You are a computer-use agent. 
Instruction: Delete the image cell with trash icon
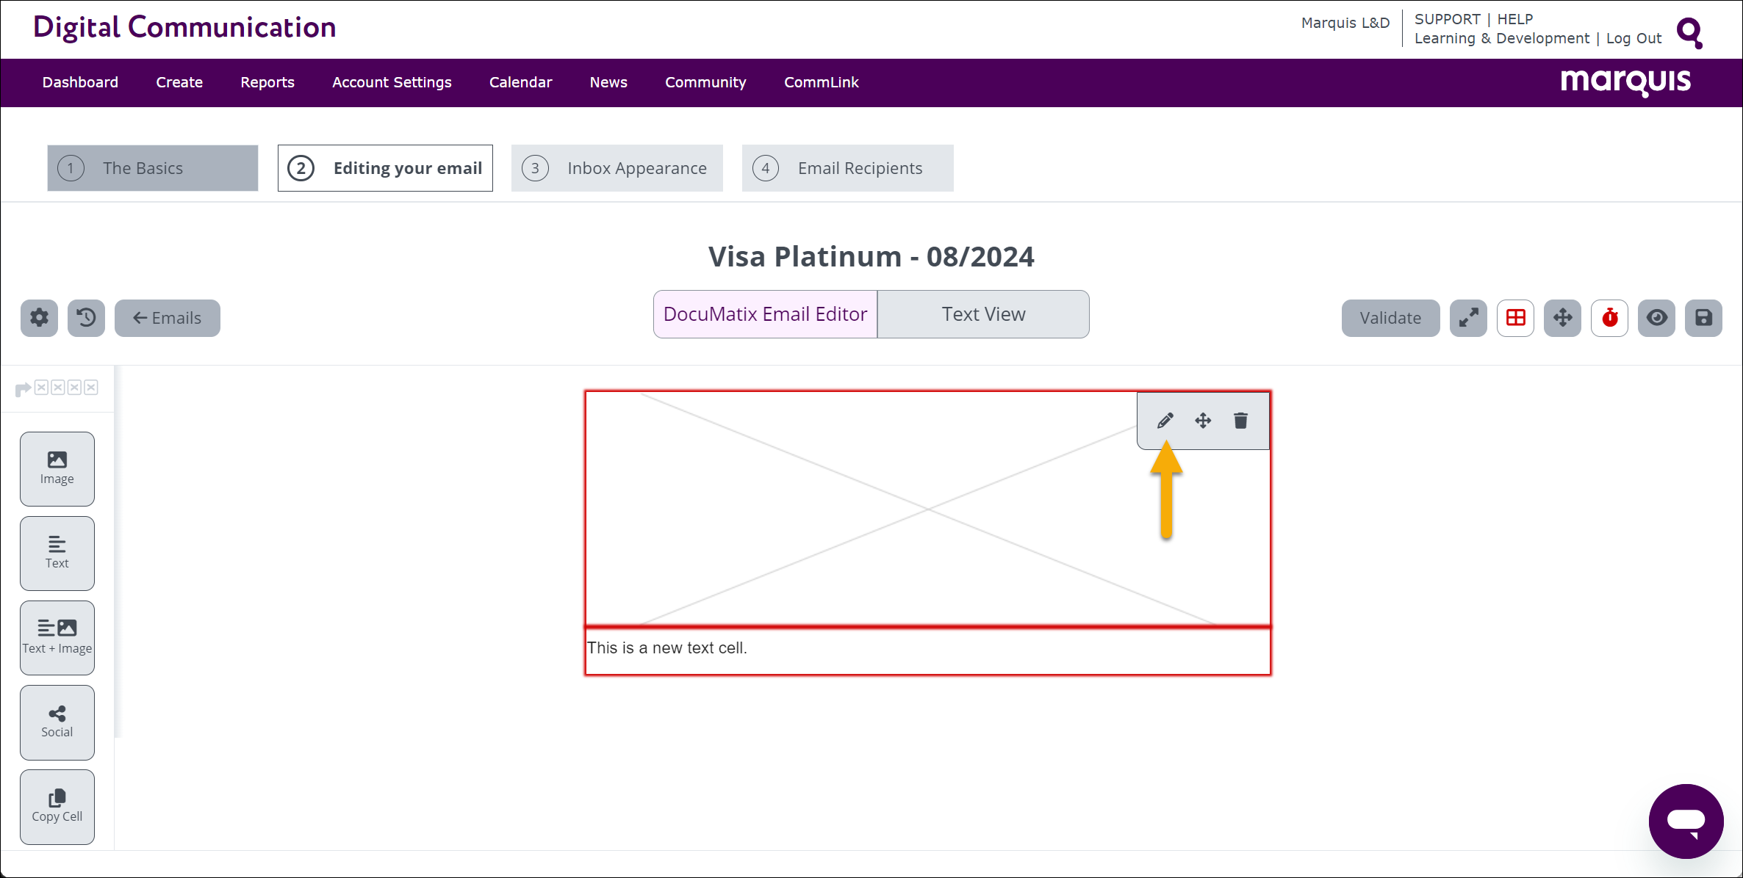(1240, 421)
